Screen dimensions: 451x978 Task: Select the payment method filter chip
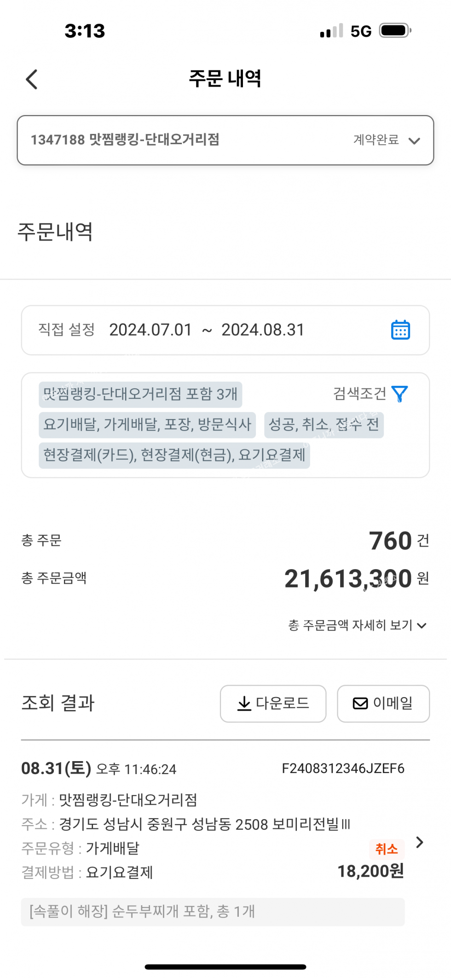click(174, 455)
